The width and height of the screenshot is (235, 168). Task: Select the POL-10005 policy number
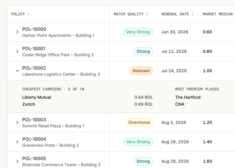pos(34,158)
